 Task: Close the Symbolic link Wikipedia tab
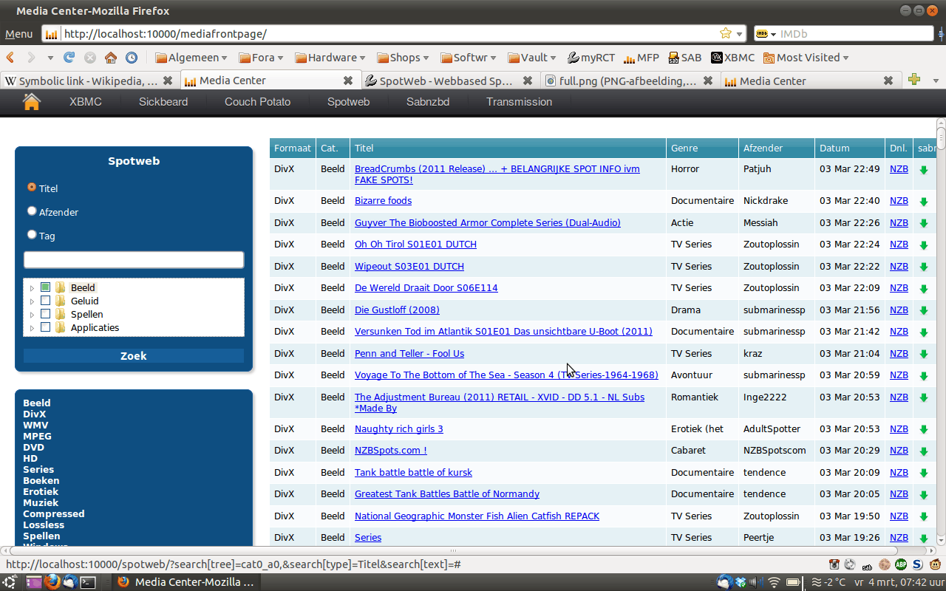point(168,81)
